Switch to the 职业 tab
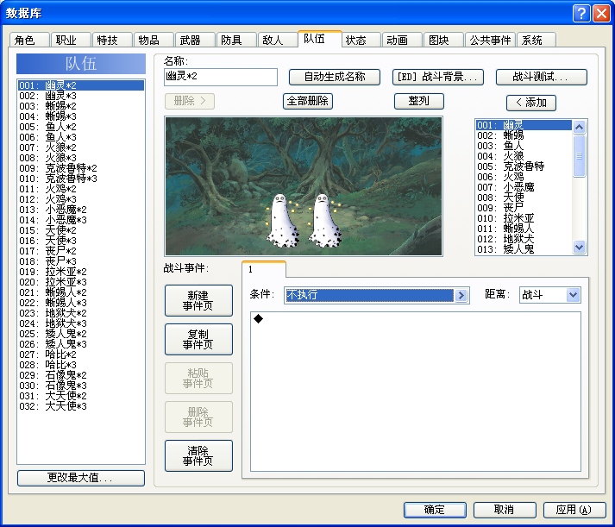Screen dimensions: 615x527 [71, 41]
